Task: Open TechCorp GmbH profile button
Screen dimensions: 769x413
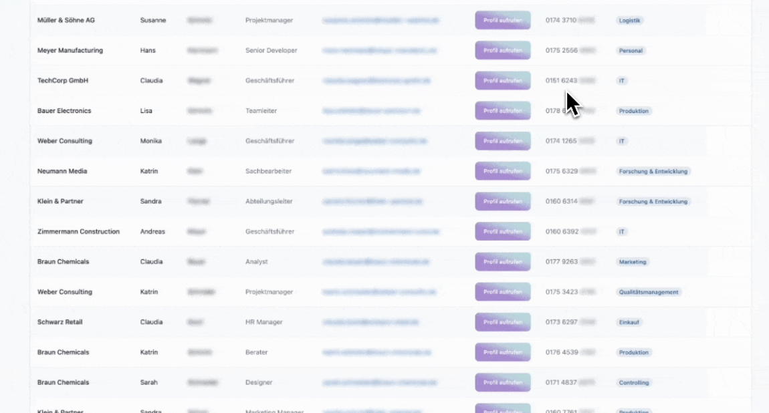Action: pyautogui.click(x=503, y=80)
